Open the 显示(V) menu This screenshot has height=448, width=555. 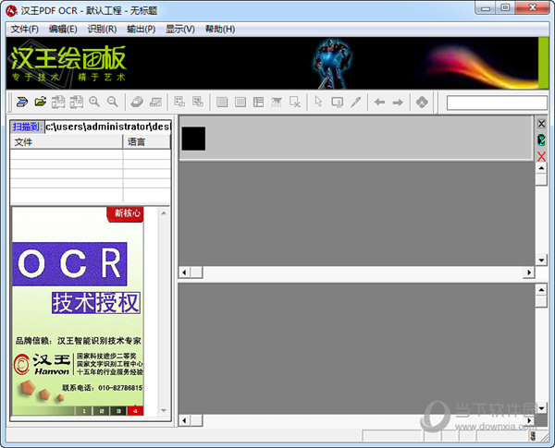[180, 29]
